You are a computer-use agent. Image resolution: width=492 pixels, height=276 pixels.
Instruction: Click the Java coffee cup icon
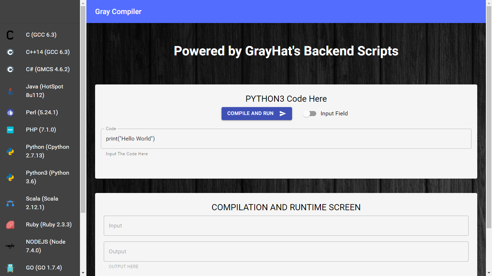tap(10, 91)
